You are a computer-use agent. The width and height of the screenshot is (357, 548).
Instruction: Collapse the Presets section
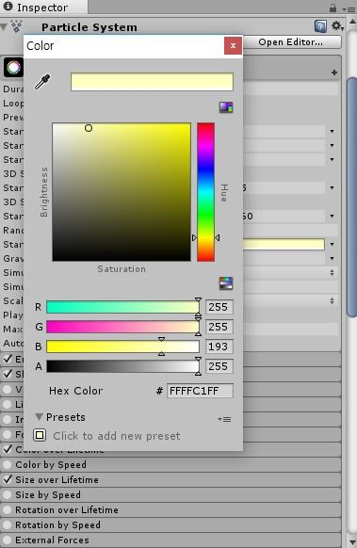tap(40, 417)
